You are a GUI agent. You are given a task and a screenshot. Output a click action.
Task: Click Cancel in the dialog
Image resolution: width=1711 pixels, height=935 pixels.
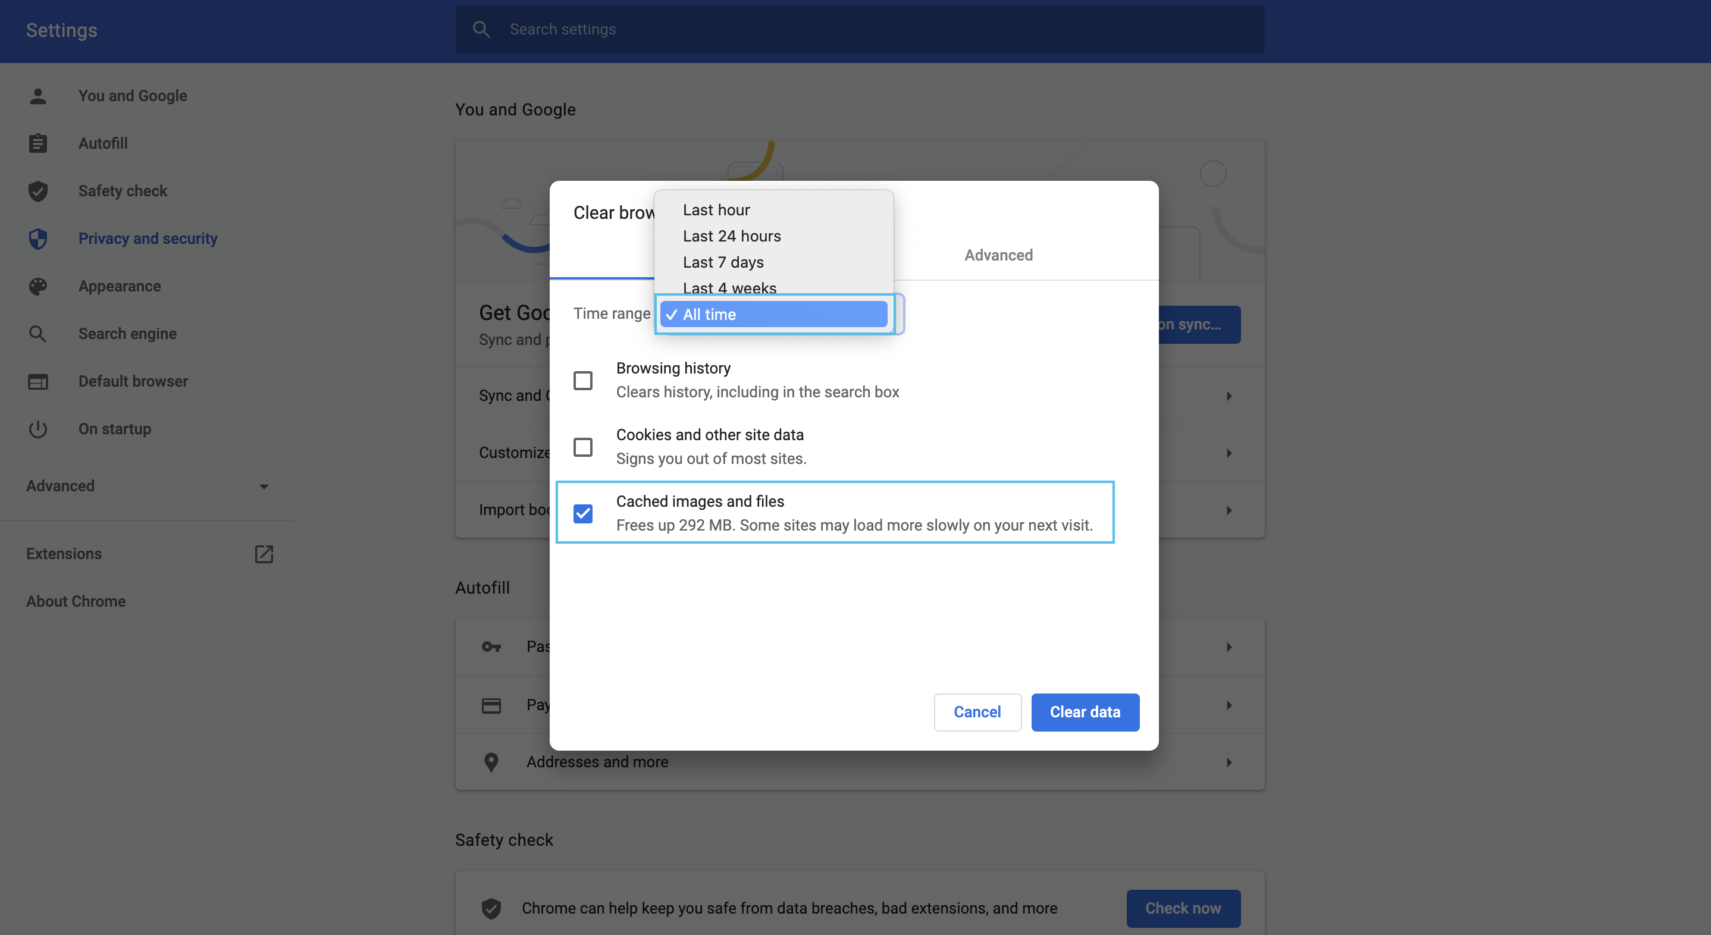[x=977, y=712]
